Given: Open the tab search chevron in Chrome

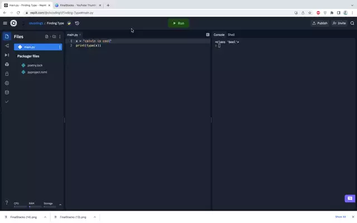Looking at the screenshot, I should click(x=352, y=5).
